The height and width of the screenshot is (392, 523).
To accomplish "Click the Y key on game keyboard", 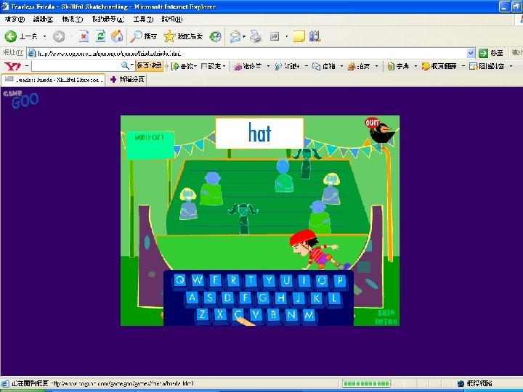I will click(x=269, y=280).
